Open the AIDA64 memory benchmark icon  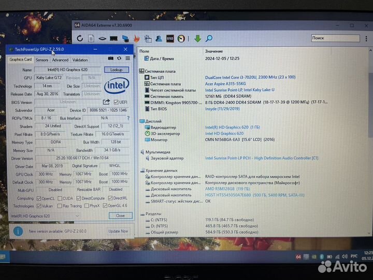(113, 38)
